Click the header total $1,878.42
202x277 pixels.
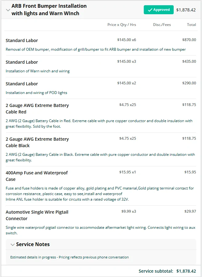[x=186, y=10]
